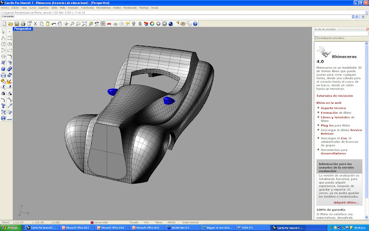Toggle Orto mode in the status bar
The image size is (369, 231).
[x=146, y=222]
